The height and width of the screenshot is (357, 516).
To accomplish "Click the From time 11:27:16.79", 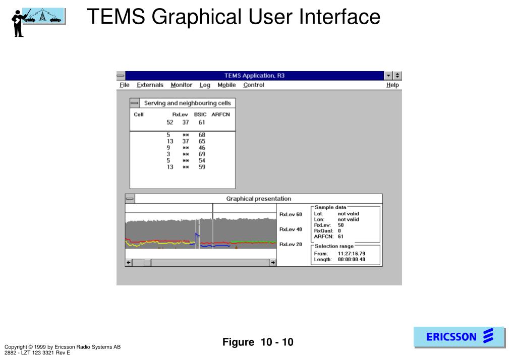I will (x=352, y=254).
